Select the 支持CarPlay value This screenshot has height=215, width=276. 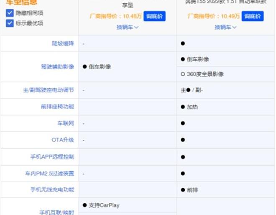(x=104, y=205)
